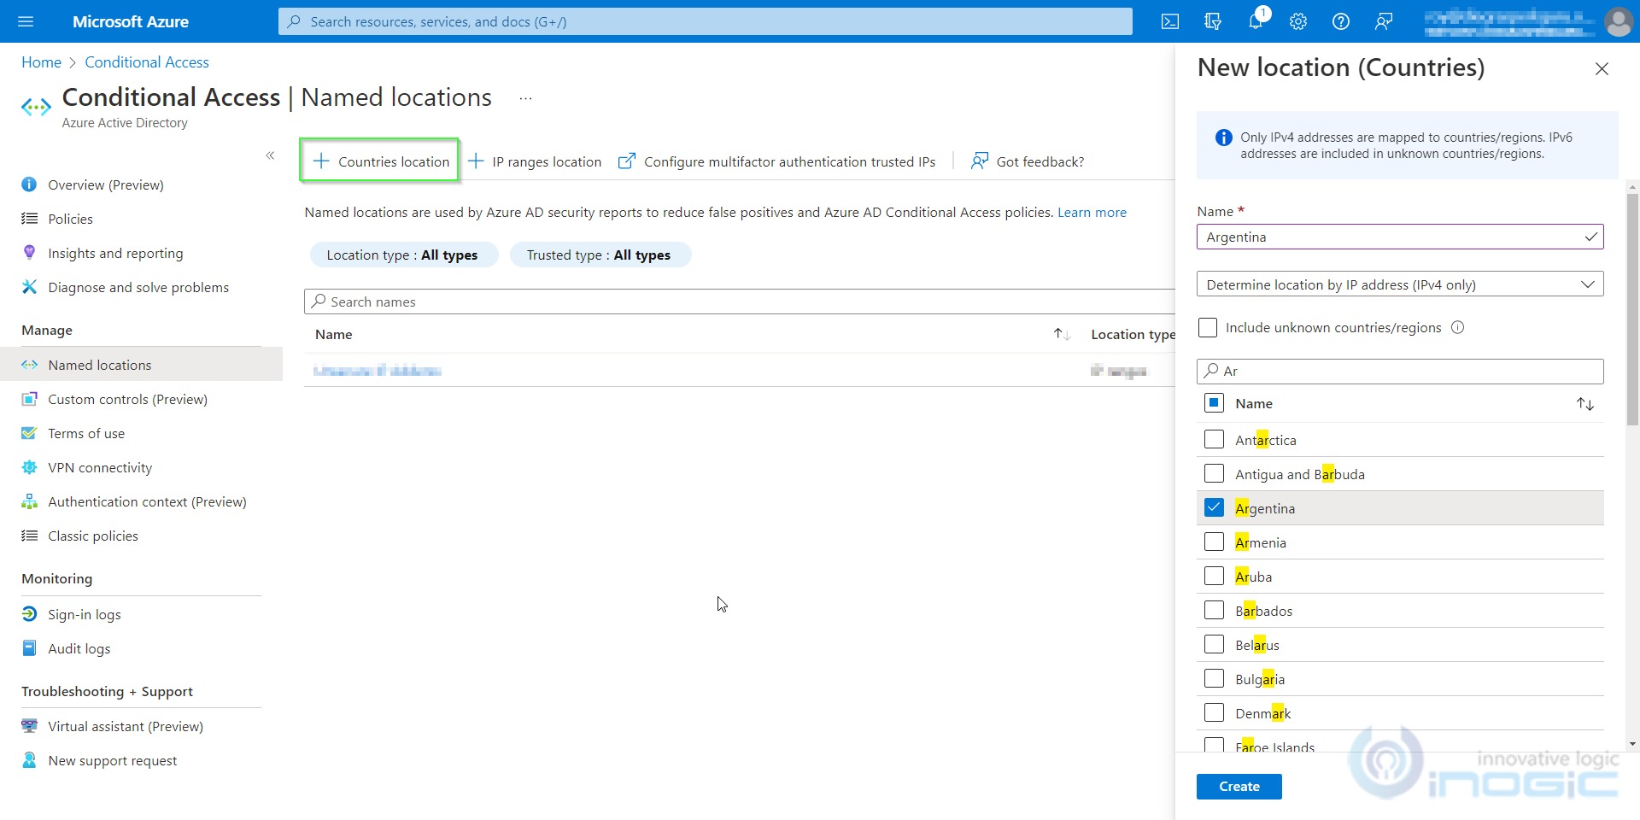Check the Barbados checkbox
The height and width of the screenshot is (820, 1640).
tap(1214, 610)
